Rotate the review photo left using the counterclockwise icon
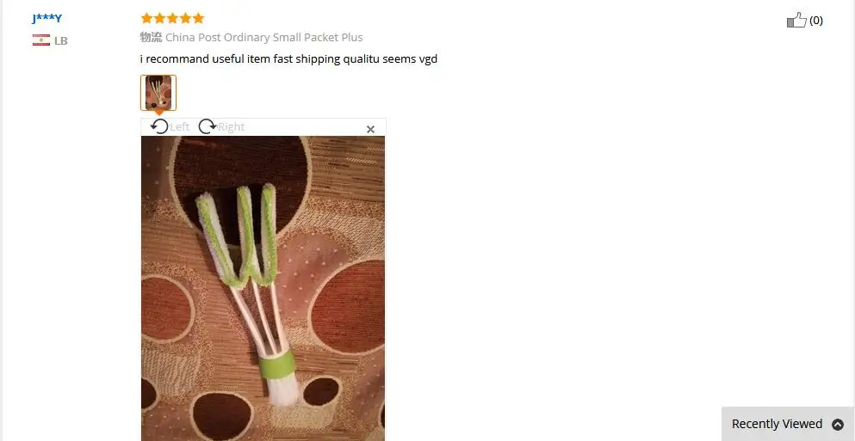The width and height of the screenshot is (855, 441). point(159,127)
